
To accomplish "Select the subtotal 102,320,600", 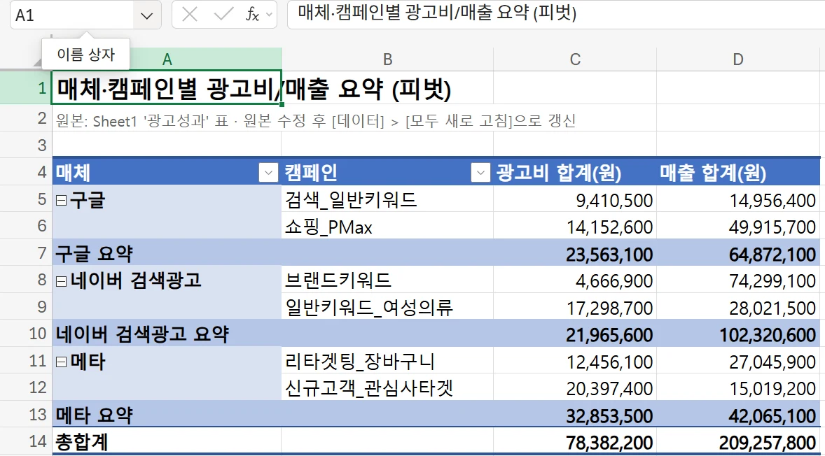I will [738, 334].
